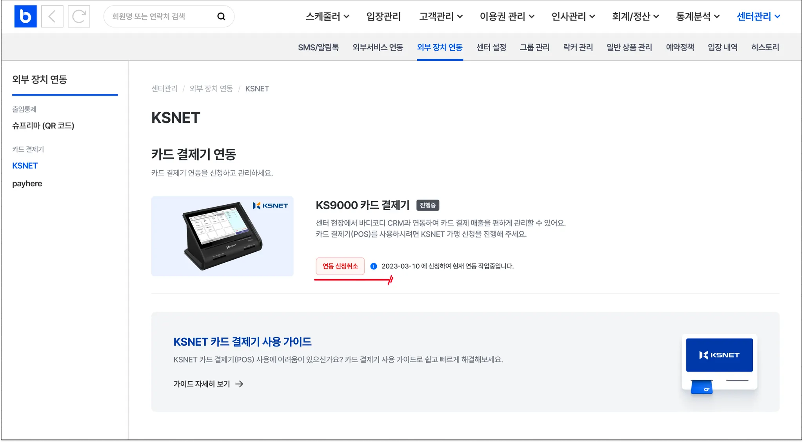The height and width of the screenshot is (442, 803).
Task: Expand the 고객관리 dropdown menu
Action: click(x=441, y=16)
